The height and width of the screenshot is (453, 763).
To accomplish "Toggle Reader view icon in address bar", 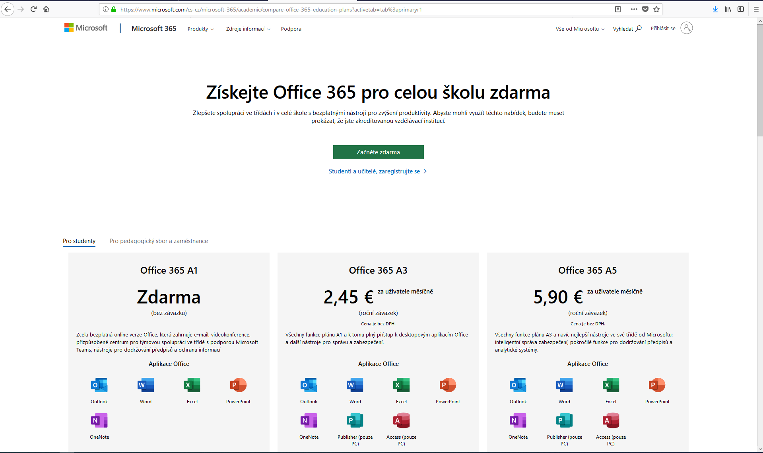I will click(618, 9).
